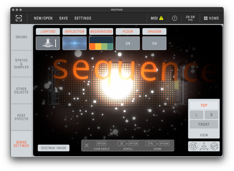Switch to the DRUMS tab
The width and height of the screenshot is (234, 171).
(x=21, y=37)
